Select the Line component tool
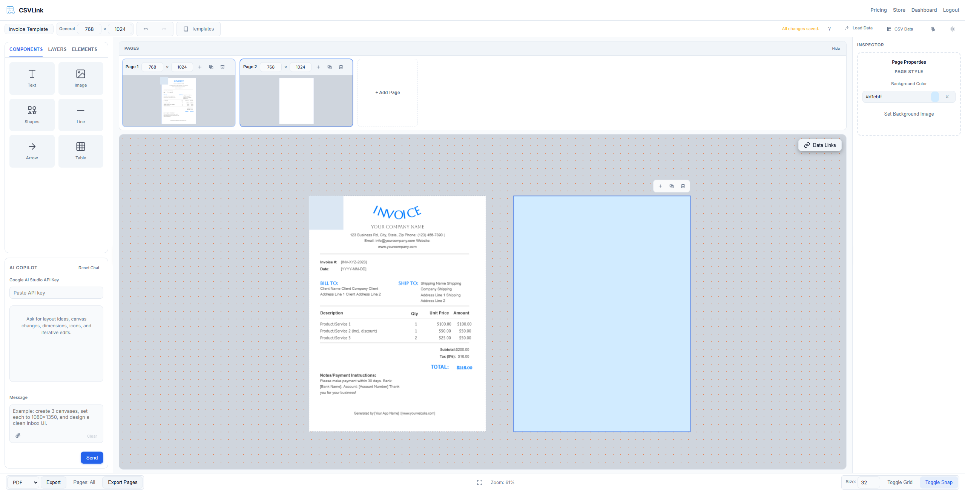Screen dimensions: 965x490 click(x=81, y=114)
